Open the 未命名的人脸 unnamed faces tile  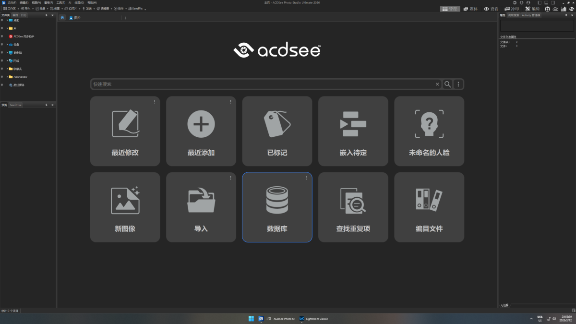[429, 131]
